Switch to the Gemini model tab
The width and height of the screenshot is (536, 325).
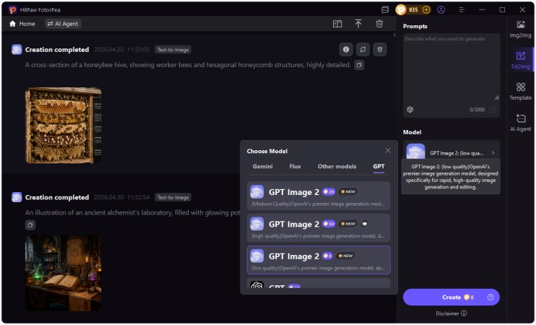pos(262,166)
